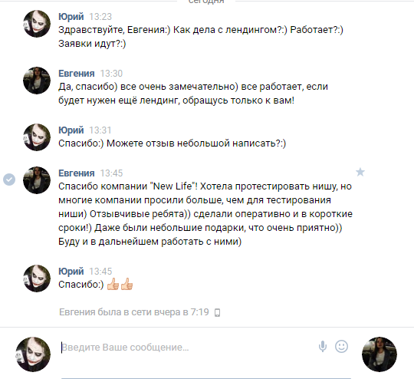Click Юрий's name on the last message
This screenshot has height=379, width=414.
71,271
